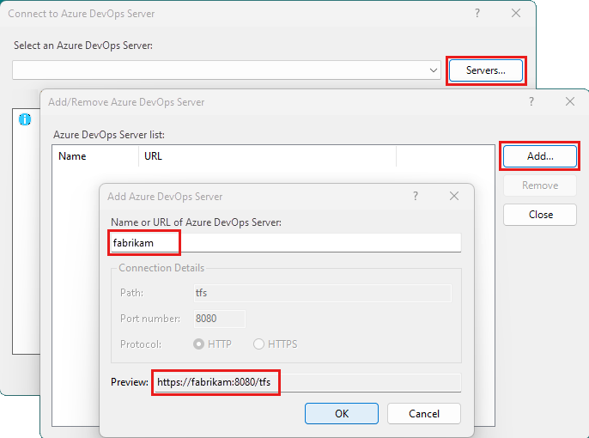
Task: Close the Add/Remove dialog via Close button
Action: [x=540, y=215]
